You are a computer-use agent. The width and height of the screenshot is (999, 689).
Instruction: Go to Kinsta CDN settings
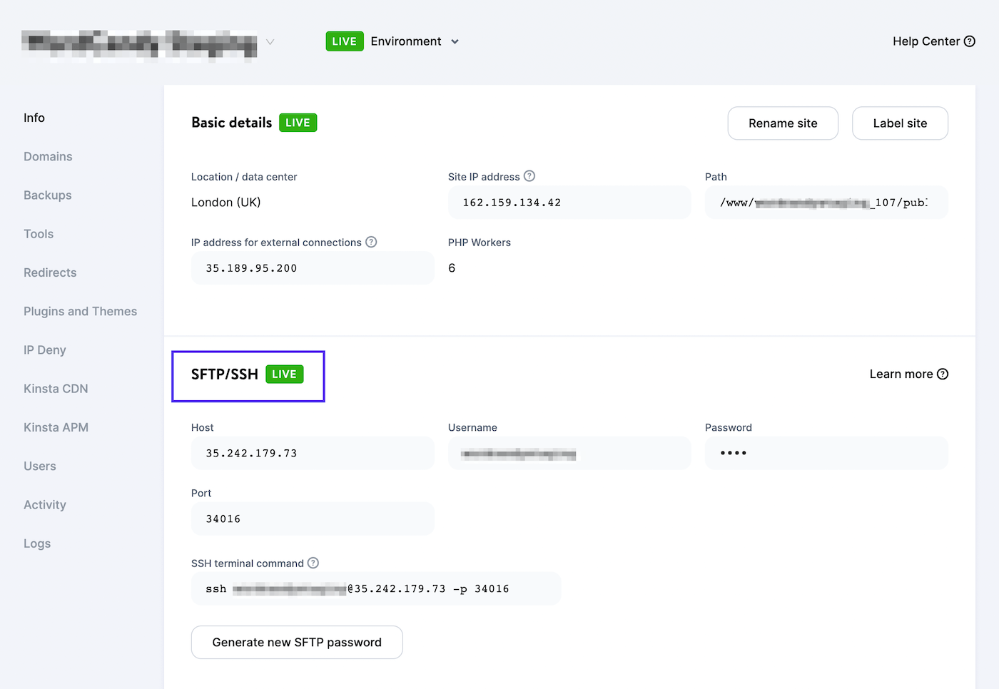pos(56,388)
